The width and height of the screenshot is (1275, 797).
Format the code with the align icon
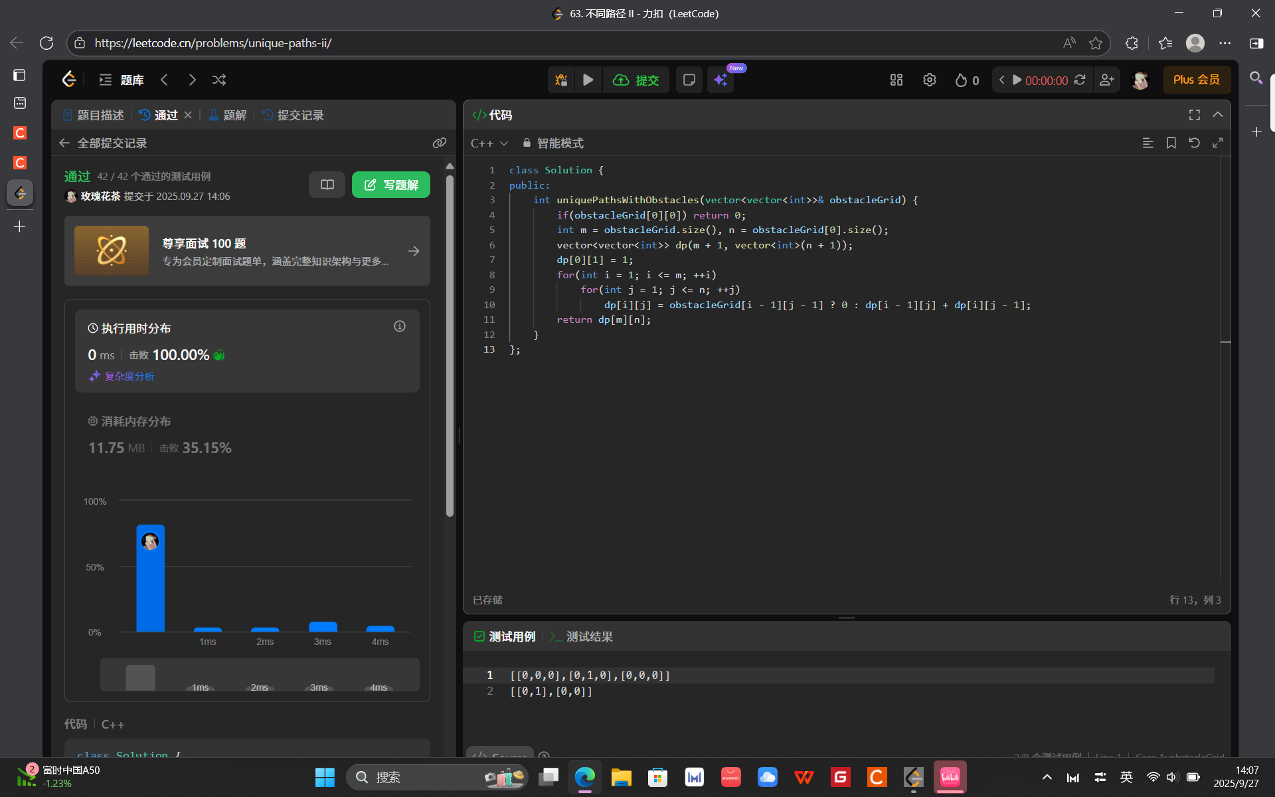tap(1147, 143)
